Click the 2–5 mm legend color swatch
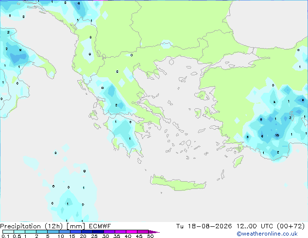The width and height of the screenshot is (308, 238). [x=42, y=232]
